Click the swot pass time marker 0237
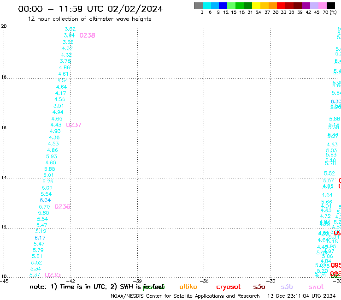This screenshot has width=341, height=300. (x=74, y=125)
